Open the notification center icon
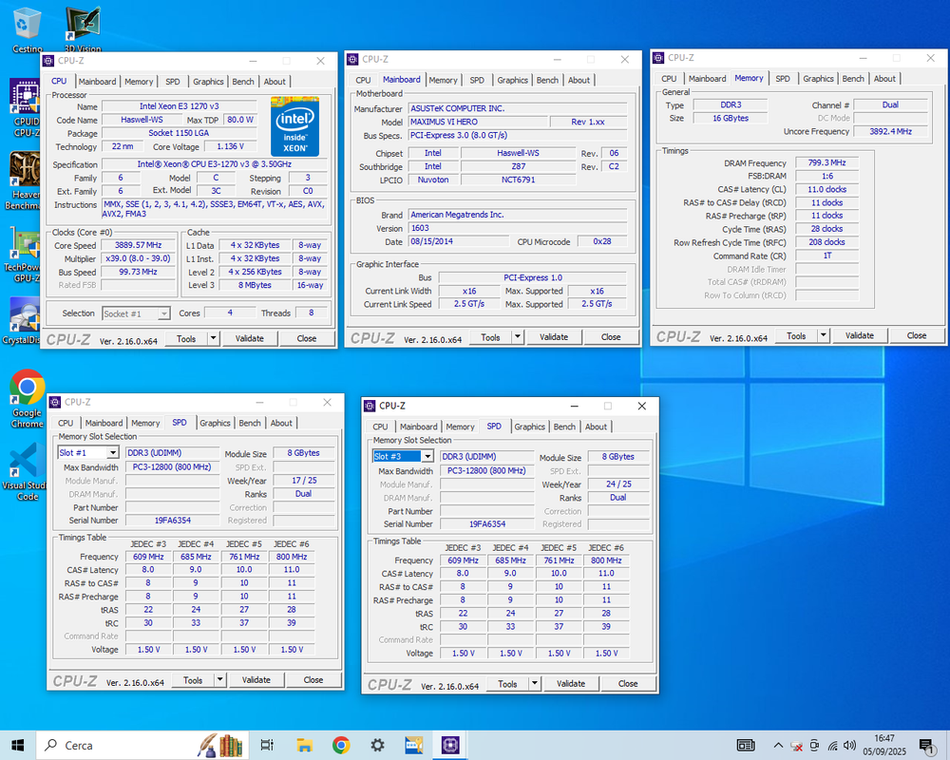The width and height of the screenshot is (950, 760). 927,746
